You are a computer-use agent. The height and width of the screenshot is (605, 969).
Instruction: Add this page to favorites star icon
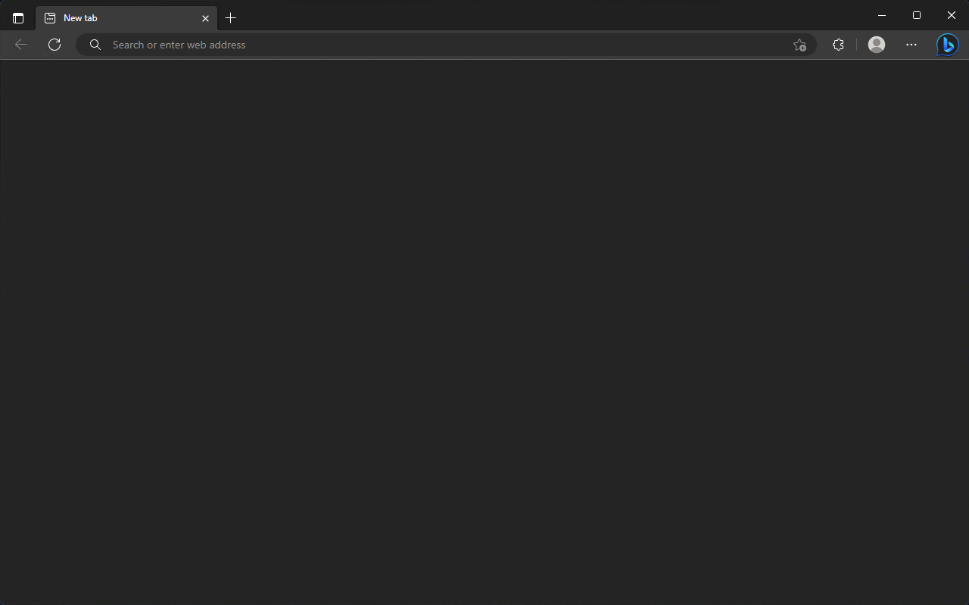799,45
